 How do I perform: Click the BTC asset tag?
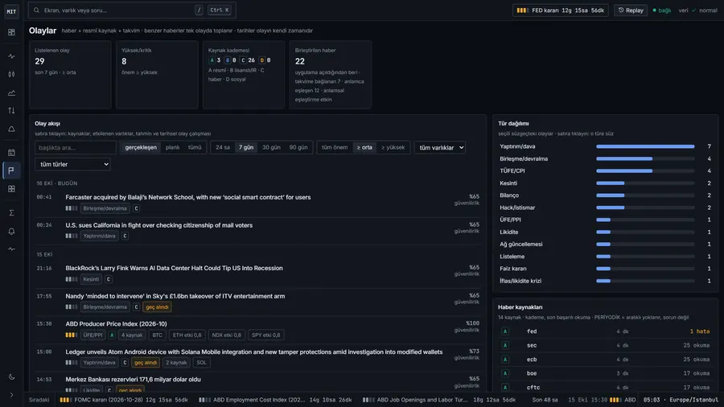tap(158, 335)
